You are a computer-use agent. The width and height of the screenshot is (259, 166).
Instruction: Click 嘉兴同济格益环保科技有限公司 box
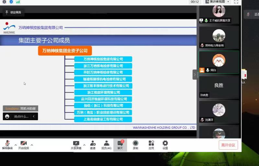103,99
